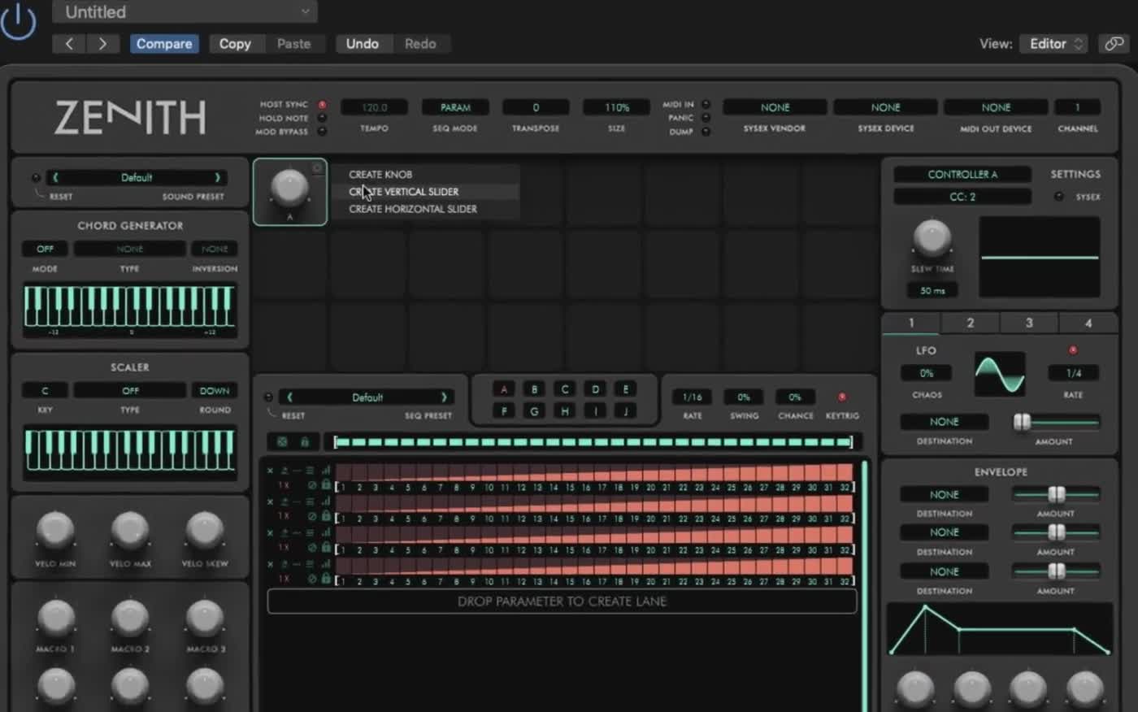Click the LFO Amount slider
Screen dimensions: 1138x712
click(x=1056, y=422)
